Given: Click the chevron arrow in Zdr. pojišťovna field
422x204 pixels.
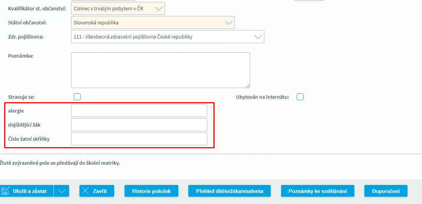Looking at the screenshot, I should [258, 37].
